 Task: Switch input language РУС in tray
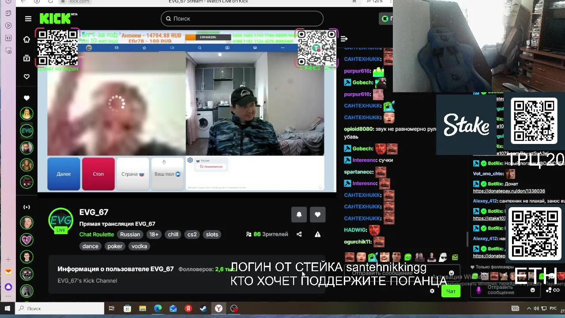point(553,309)
